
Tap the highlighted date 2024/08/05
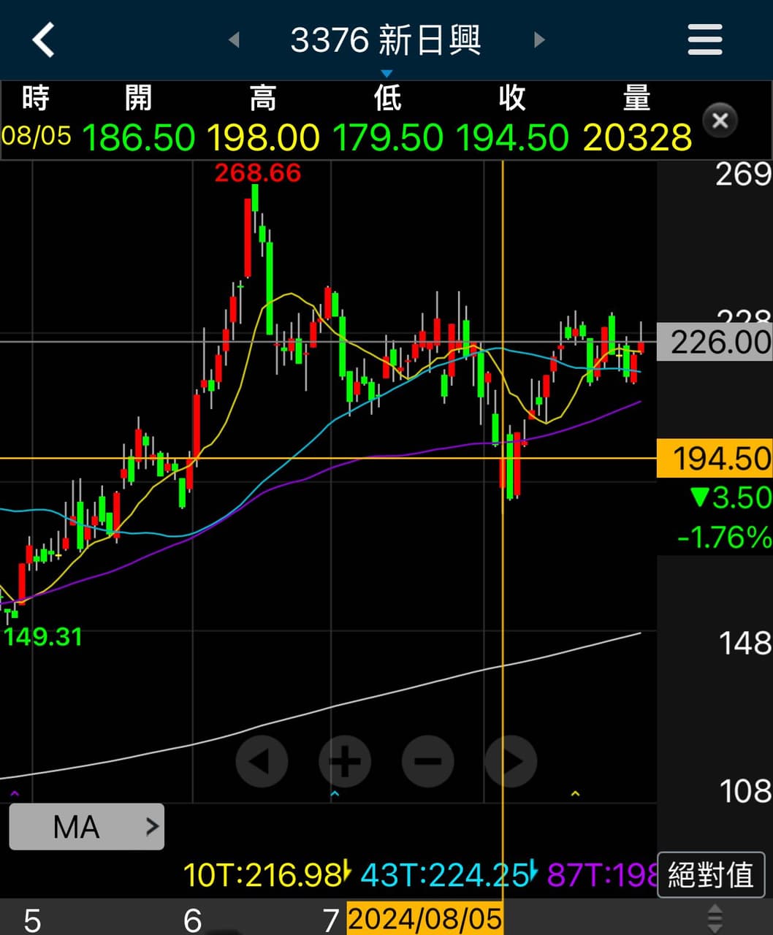point(424,918)
